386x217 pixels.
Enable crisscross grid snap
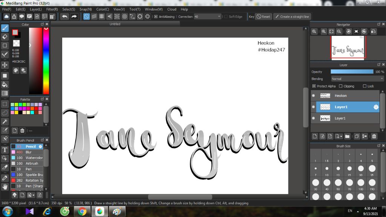pyautogui.click(x=102, y=17)
